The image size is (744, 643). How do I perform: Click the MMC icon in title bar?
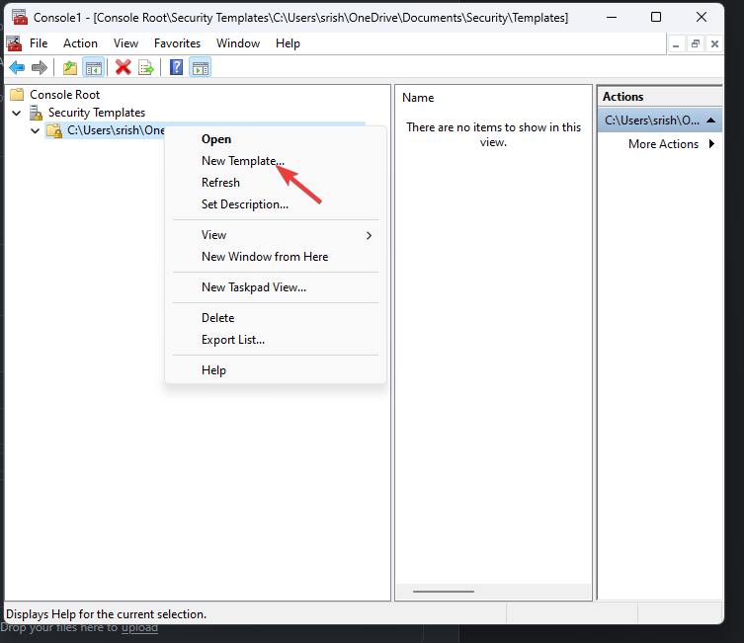20,17
